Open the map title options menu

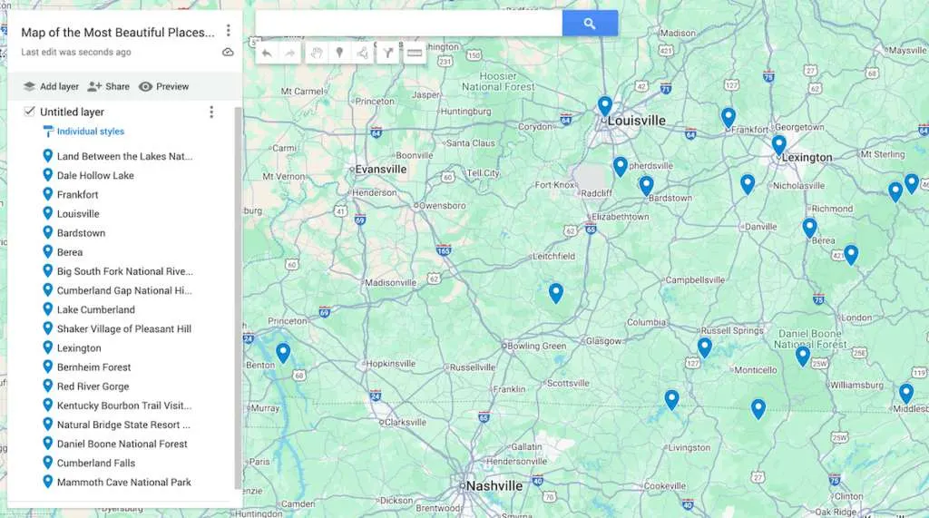(228, 30)
